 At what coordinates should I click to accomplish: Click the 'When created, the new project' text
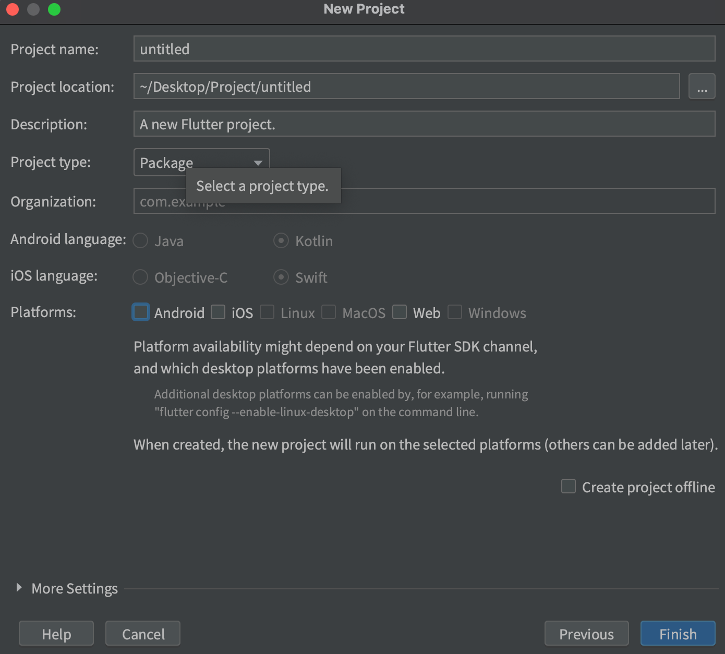(x=426, y=444)
